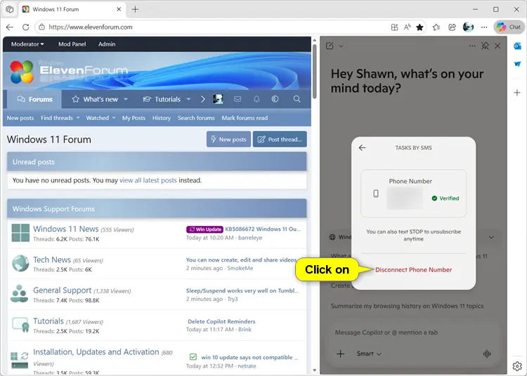Start voice input with the waveform icon
This screenshot has width=527, height=376.
point(487,354)
